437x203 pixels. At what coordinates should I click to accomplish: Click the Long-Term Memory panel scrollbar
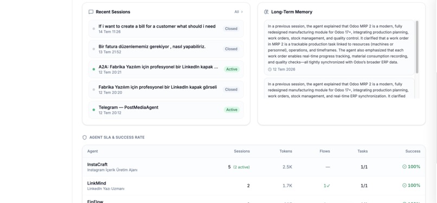click(x=417, y=47)
